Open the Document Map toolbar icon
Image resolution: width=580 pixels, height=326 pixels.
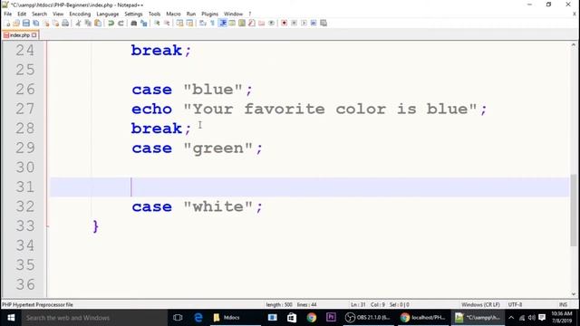click(242, 24)
